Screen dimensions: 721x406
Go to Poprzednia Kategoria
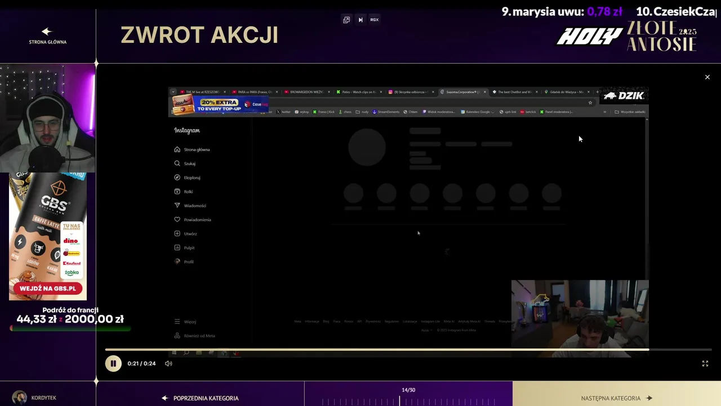(201, 398)
